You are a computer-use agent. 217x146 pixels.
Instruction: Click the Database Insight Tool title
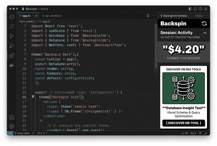click(x=184, y=108)
